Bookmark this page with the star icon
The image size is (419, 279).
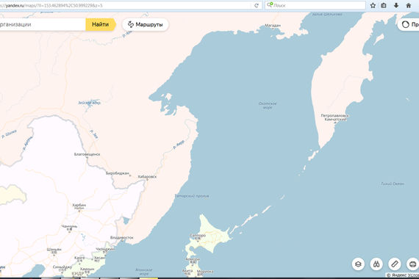coord(373,5)
